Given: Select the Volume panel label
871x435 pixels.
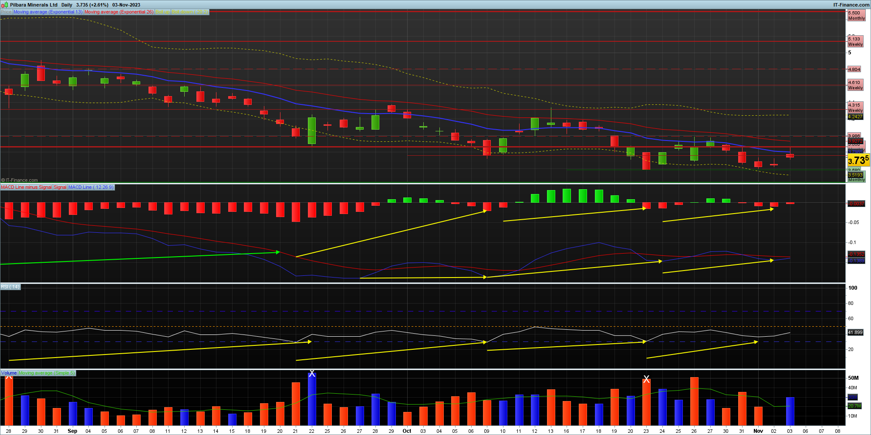Looking at the screenshot, I should pyautogui.click(x=9, y=373).
